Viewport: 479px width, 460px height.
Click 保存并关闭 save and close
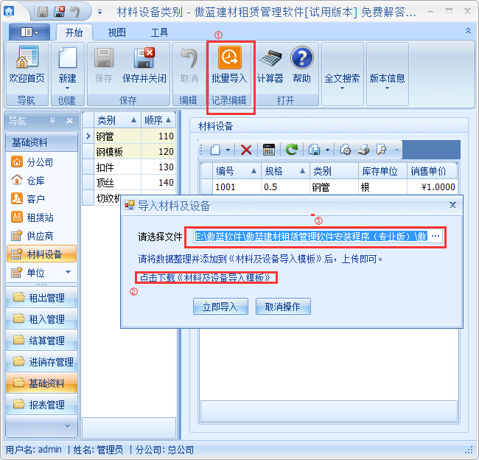click(x=144, y=66)
